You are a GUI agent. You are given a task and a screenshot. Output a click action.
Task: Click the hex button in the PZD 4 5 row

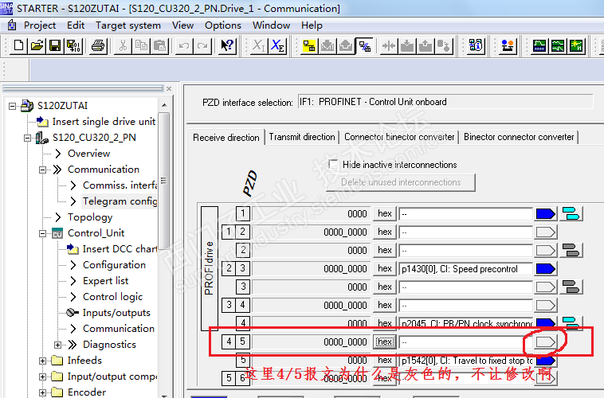(384, 341)
